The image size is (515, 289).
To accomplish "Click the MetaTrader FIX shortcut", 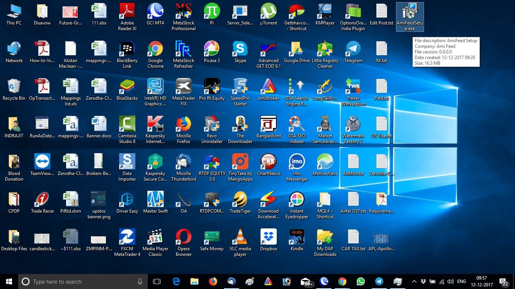I will 184,92.
